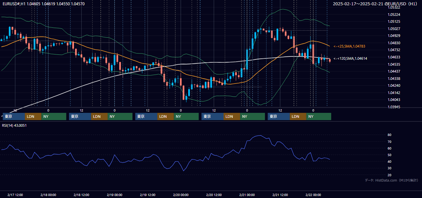The height and width of the screenshot is (198, 422).
Task: Click the 2/18 00:00 date label
Action: [48, 195]
